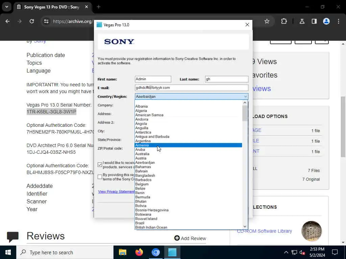The height and width of the screenshot is (259, 346).
Task: Click the taskbar search box
Action: [65, 252]
